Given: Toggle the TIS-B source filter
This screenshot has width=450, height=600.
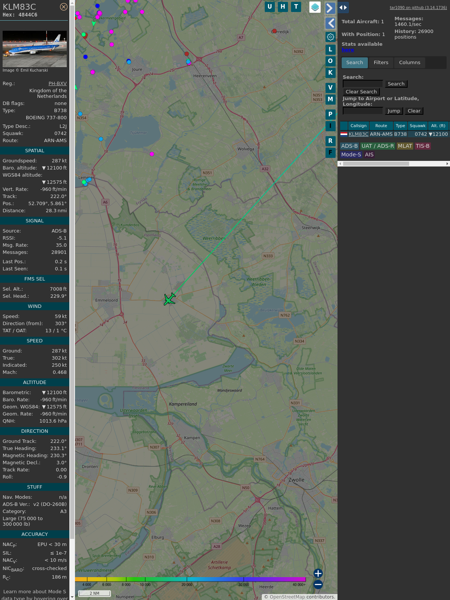Looking at the screenshot, I should (423, 146).
